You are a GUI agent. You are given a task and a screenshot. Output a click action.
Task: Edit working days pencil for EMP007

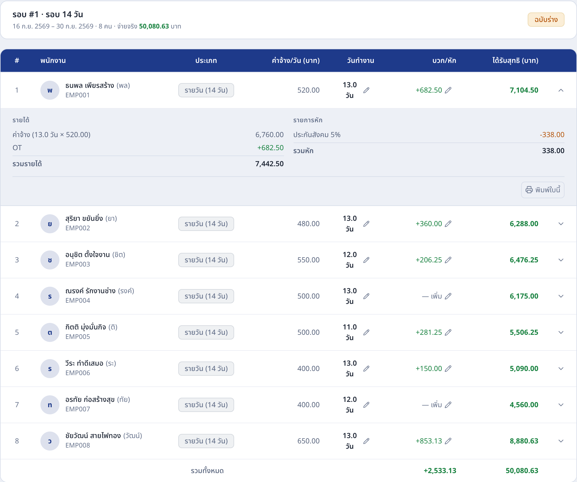(x=366, y=405)
